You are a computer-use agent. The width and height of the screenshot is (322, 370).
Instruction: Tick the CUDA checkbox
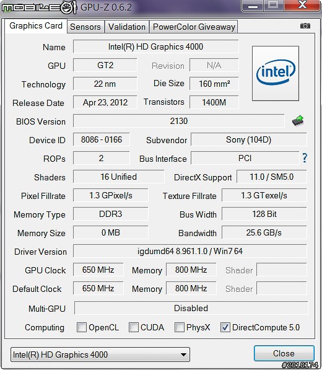pyautogui.click(x=133, y=327)
